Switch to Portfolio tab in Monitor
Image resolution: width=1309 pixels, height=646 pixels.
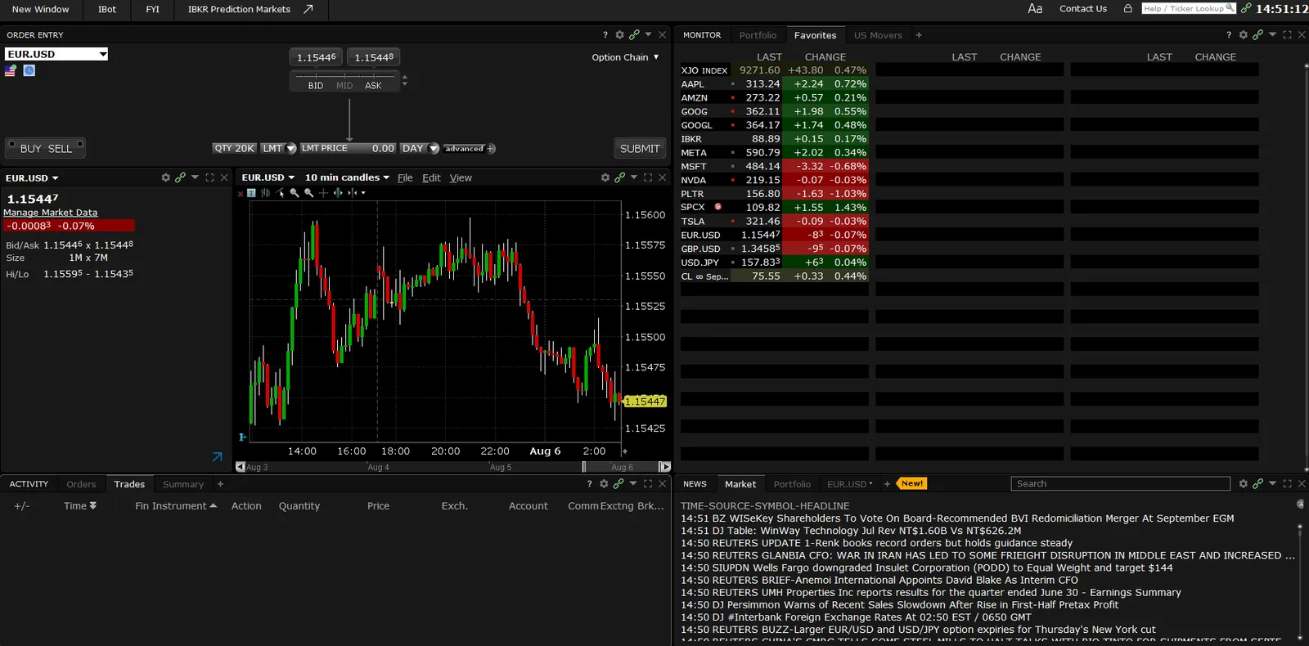point(758,35)
